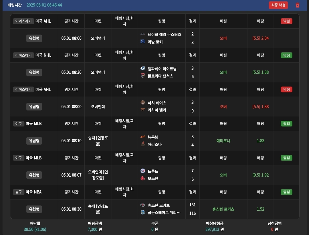Click 아이스하키 tag beside 미국 NHL
The image size is (309, 235).
coord(23,55)
